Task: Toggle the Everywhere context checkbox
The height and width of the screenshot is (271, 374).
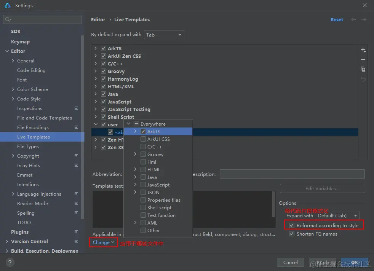Action: coord(136,124)
